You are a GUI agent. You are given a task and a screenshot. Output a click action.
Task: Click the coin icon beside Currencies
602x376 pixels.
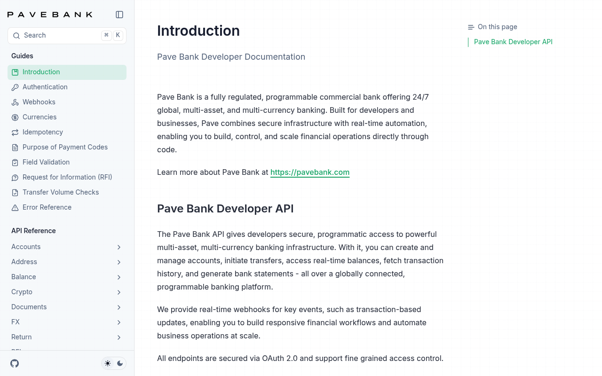pos(15,117)
